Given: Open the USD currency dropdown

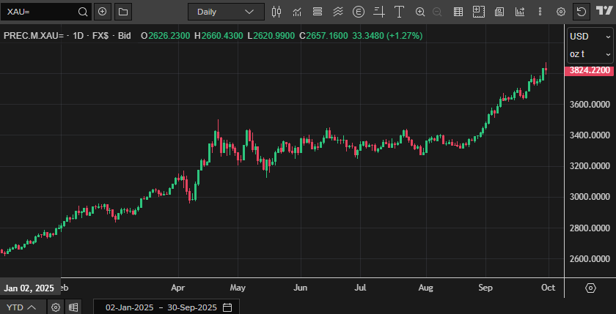Looking at the screenshot, I should (590, 37).
